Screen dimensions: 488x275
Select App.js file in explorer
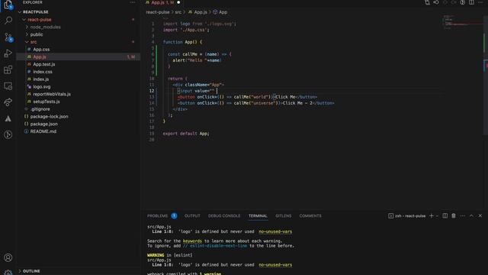[40, 57]
